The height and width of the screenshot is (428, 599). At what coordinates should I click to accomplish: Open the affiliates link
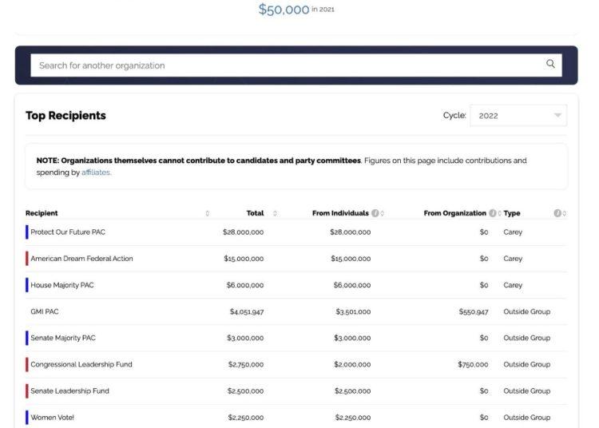tap(96, 172)
